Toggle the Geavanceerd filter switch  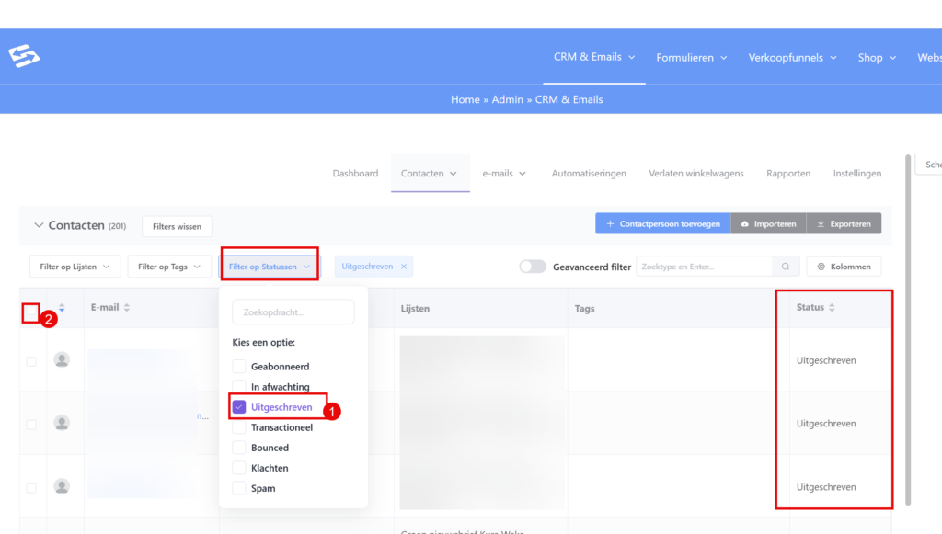coord(533,267)
